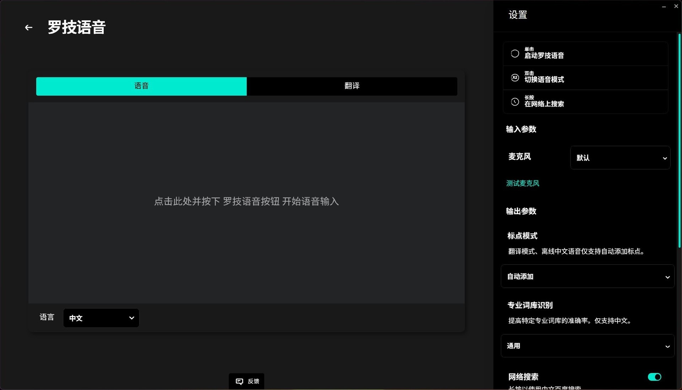Select the 在网络上搜索 long-press action

click(x=585, y=102)
